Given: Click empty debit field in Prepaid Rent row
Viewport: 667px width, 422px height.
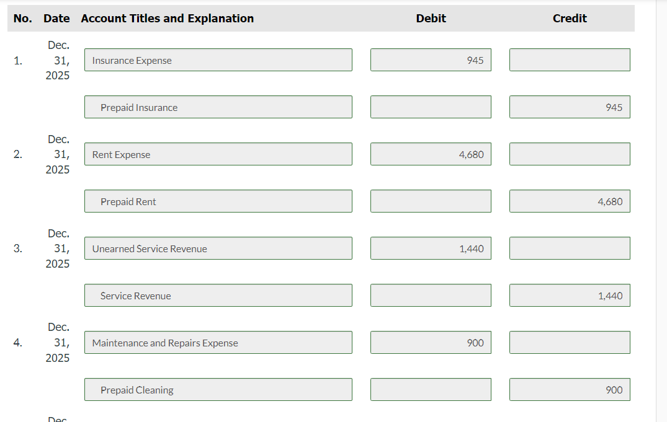Looking at the screenshot, I should (x=431, y=201).
